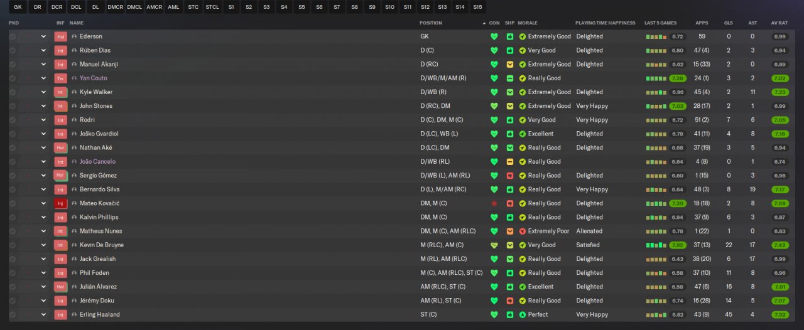Open the selection dropdown for Manuel Akanji
Viewport: 804px width, 330px height.
43,64
